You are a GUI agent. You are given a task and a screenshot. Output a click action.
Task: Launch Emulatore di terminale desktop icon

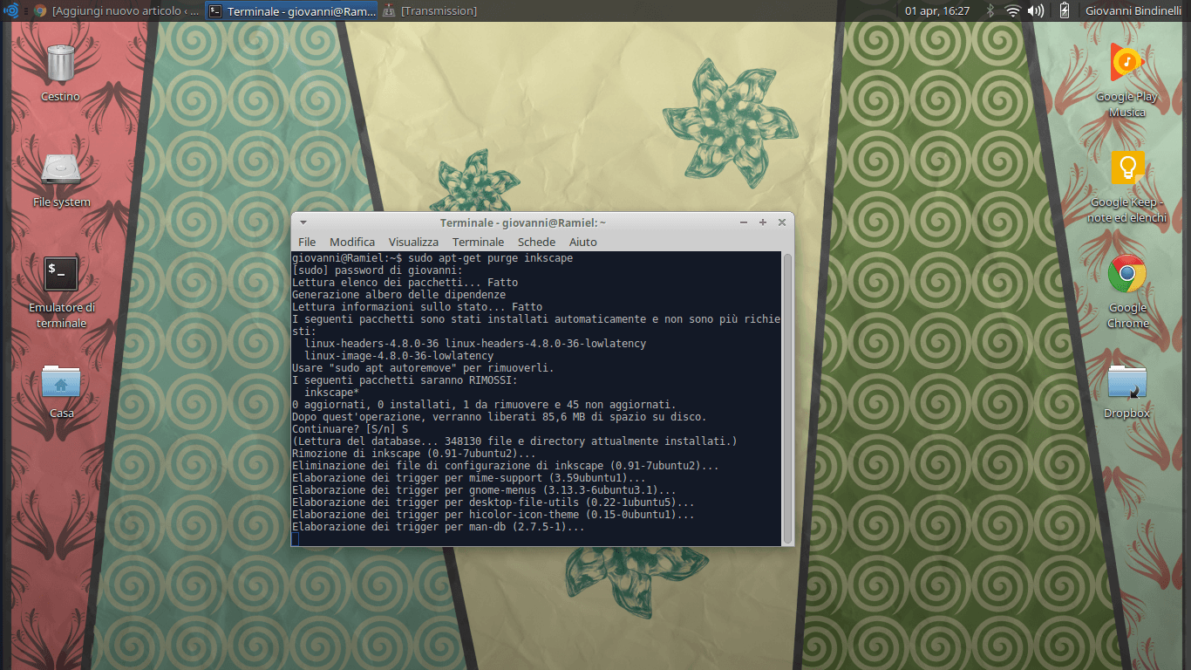61,274
